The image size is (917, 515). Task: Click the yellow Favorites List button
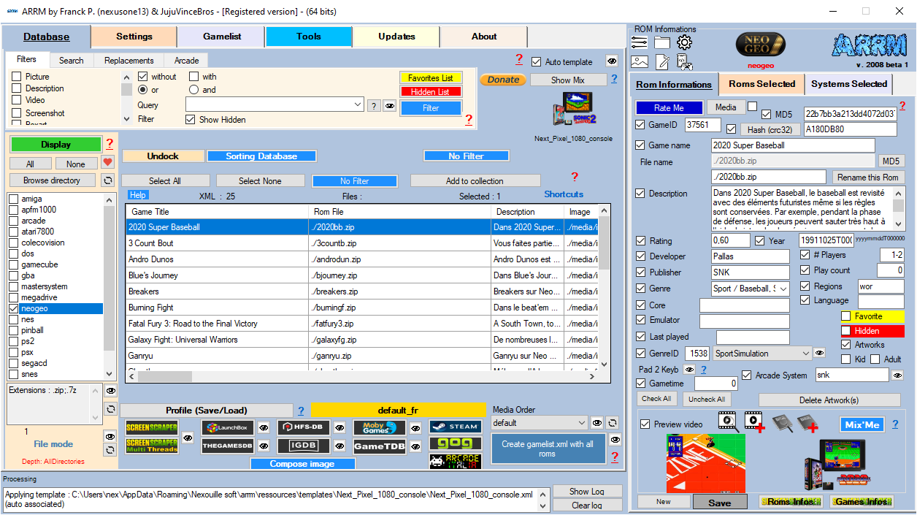point(431,78)
